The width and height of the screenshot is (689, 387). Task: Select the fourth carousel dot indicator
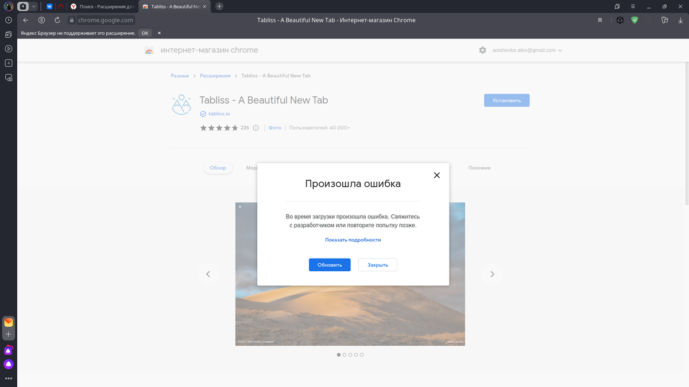[x=356, y=355]
